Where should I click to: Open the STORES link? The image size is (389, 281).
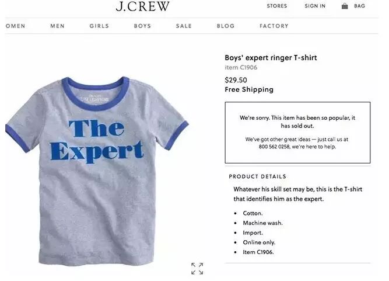tap(277, 6)
